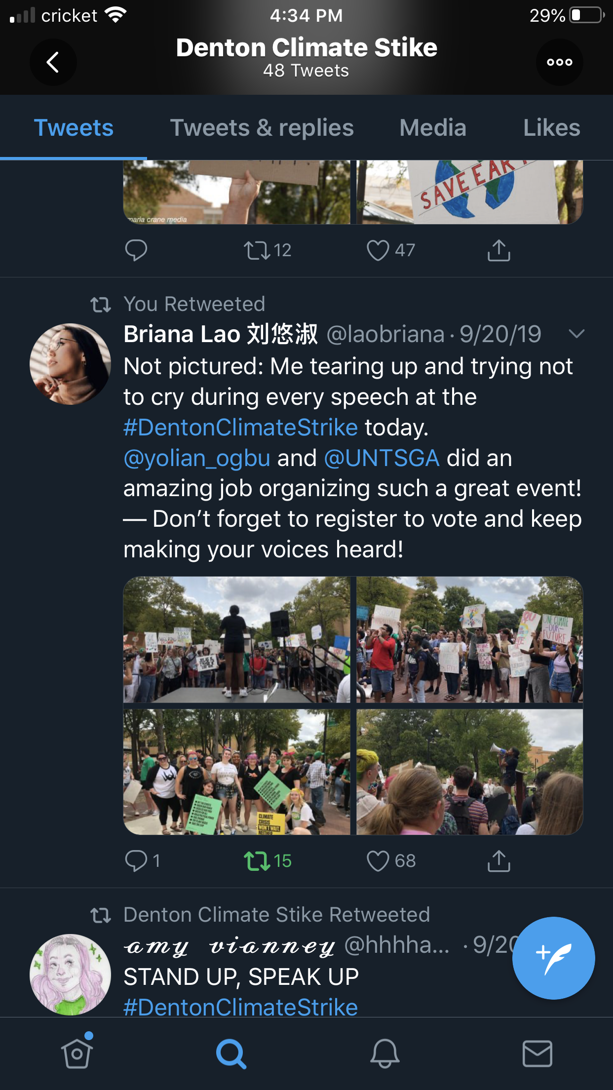Reply to Briana Lao's tweet
613x1090 pixels.
[x=136, y=861]
